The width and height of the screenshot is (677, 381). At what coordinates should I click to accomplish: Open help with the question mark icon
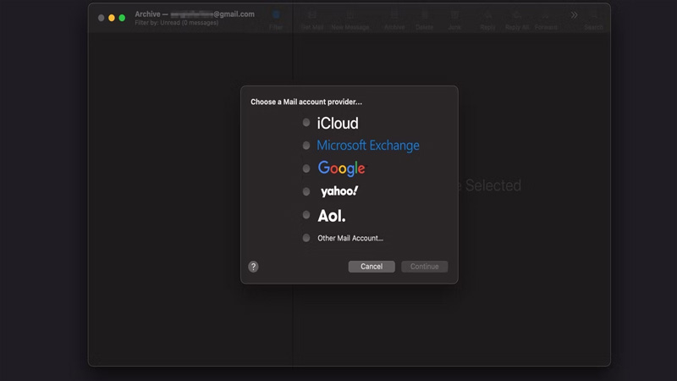coord(253,267)
